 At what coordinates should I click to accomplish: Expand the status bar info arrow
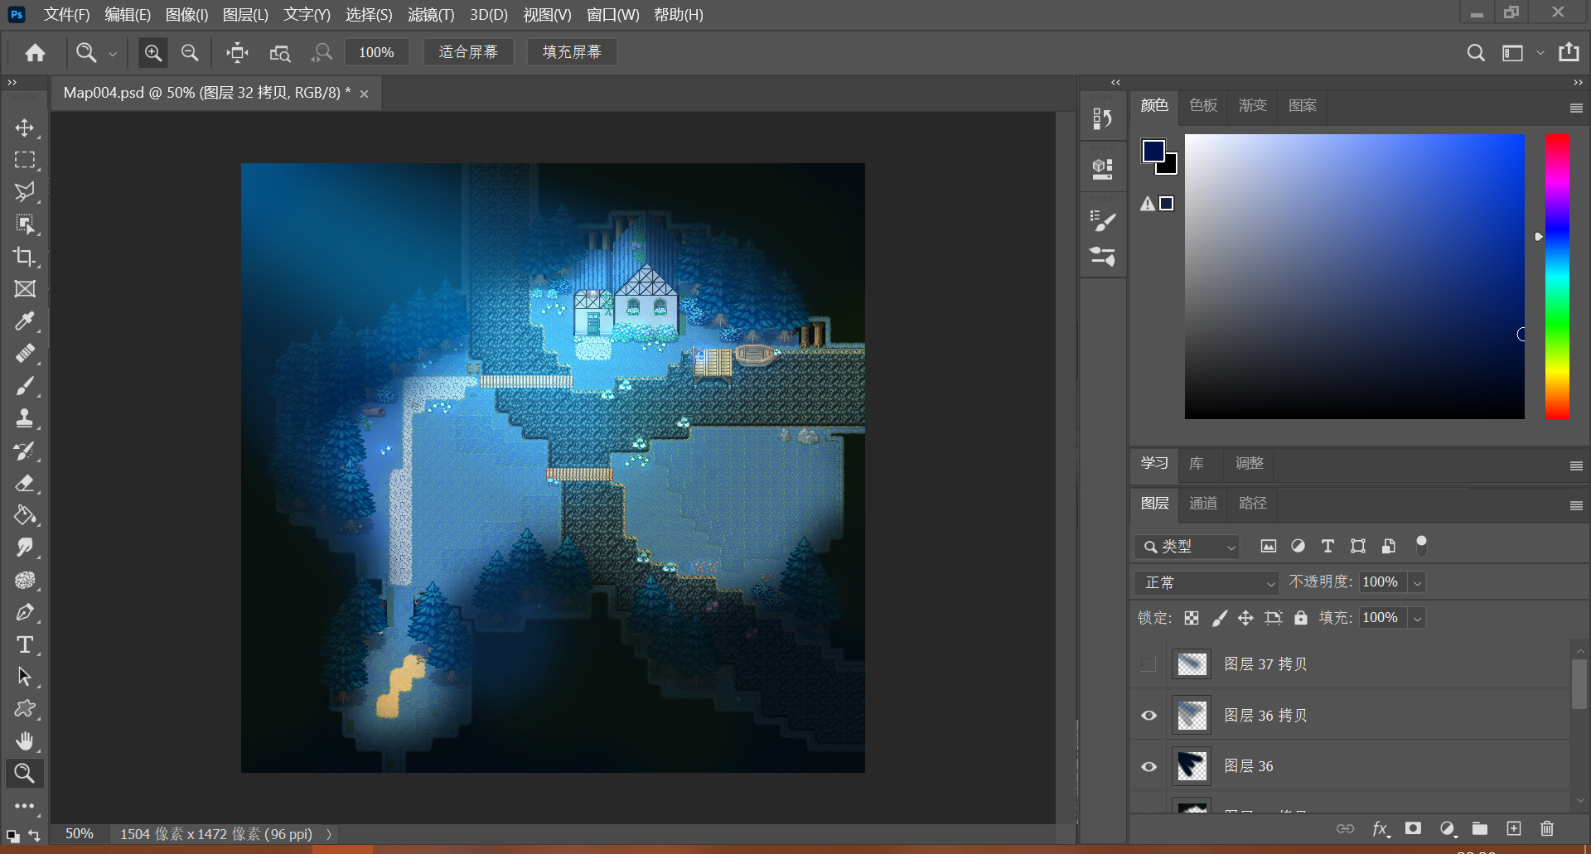click(329, 834)
